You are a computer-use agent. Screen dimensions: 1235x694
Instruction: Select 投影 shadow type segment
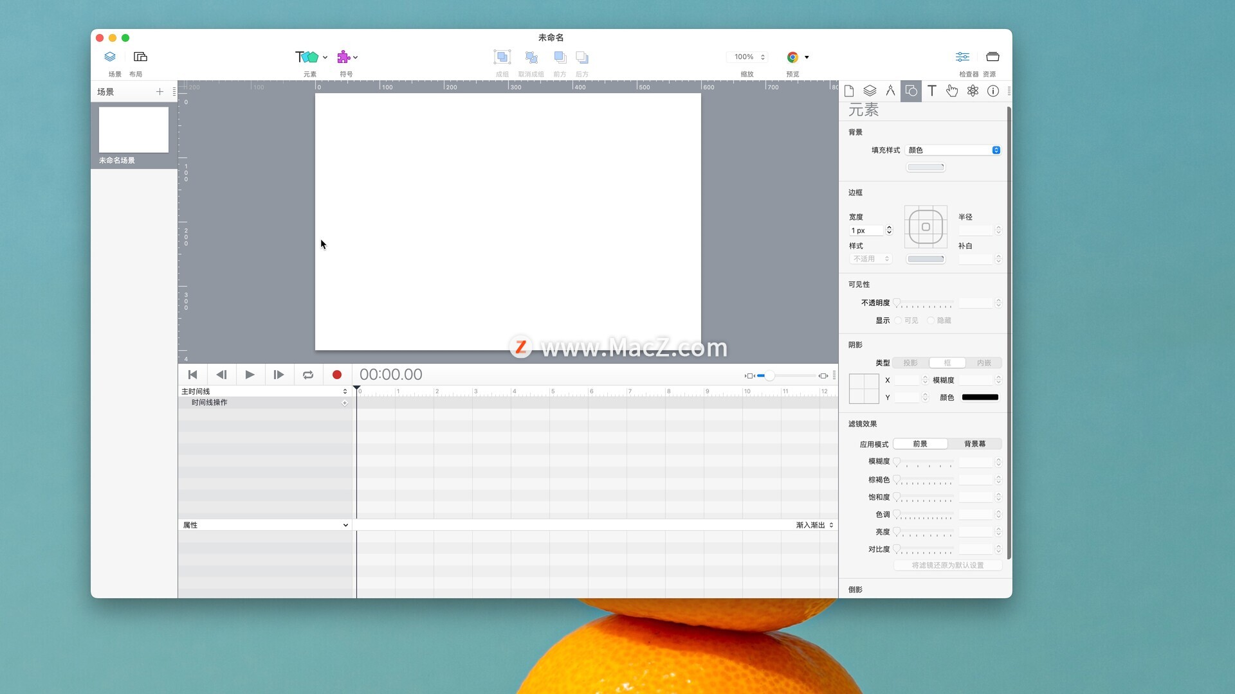[x=910, y=363]
